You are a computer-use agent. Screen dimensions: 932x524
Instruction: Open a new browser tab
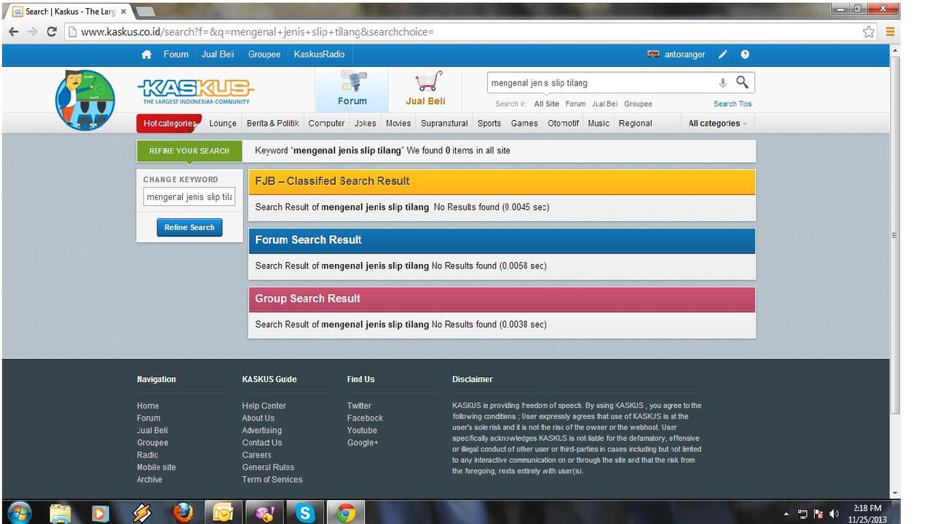[145, 12]
